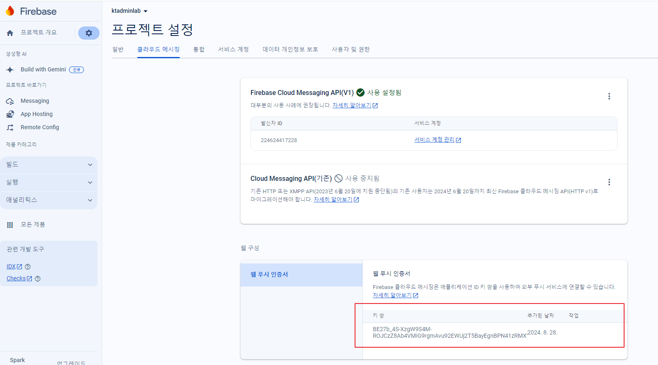
Task: Select the 웹 푸시 인증서 side tab
Action: [301, 275]
